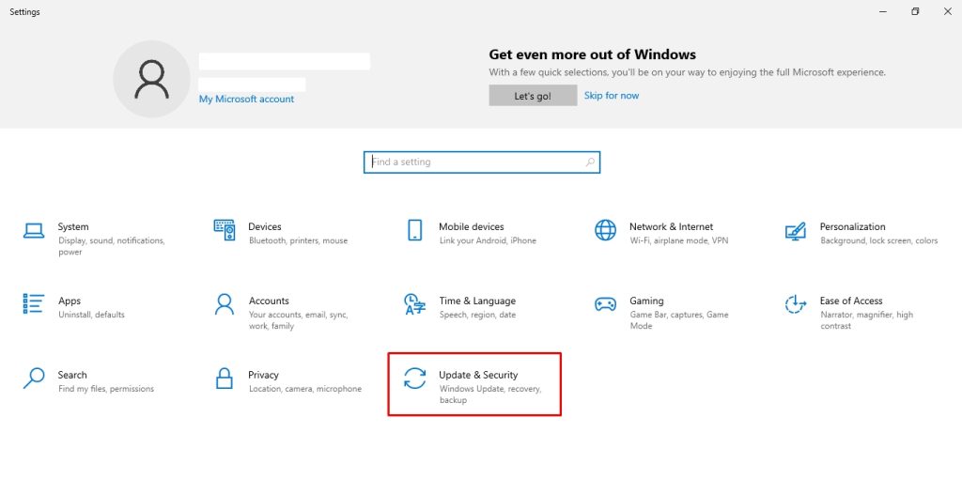Open the Network & Internet globe icon
Viewport: 962px width, 494px height.
606,230
